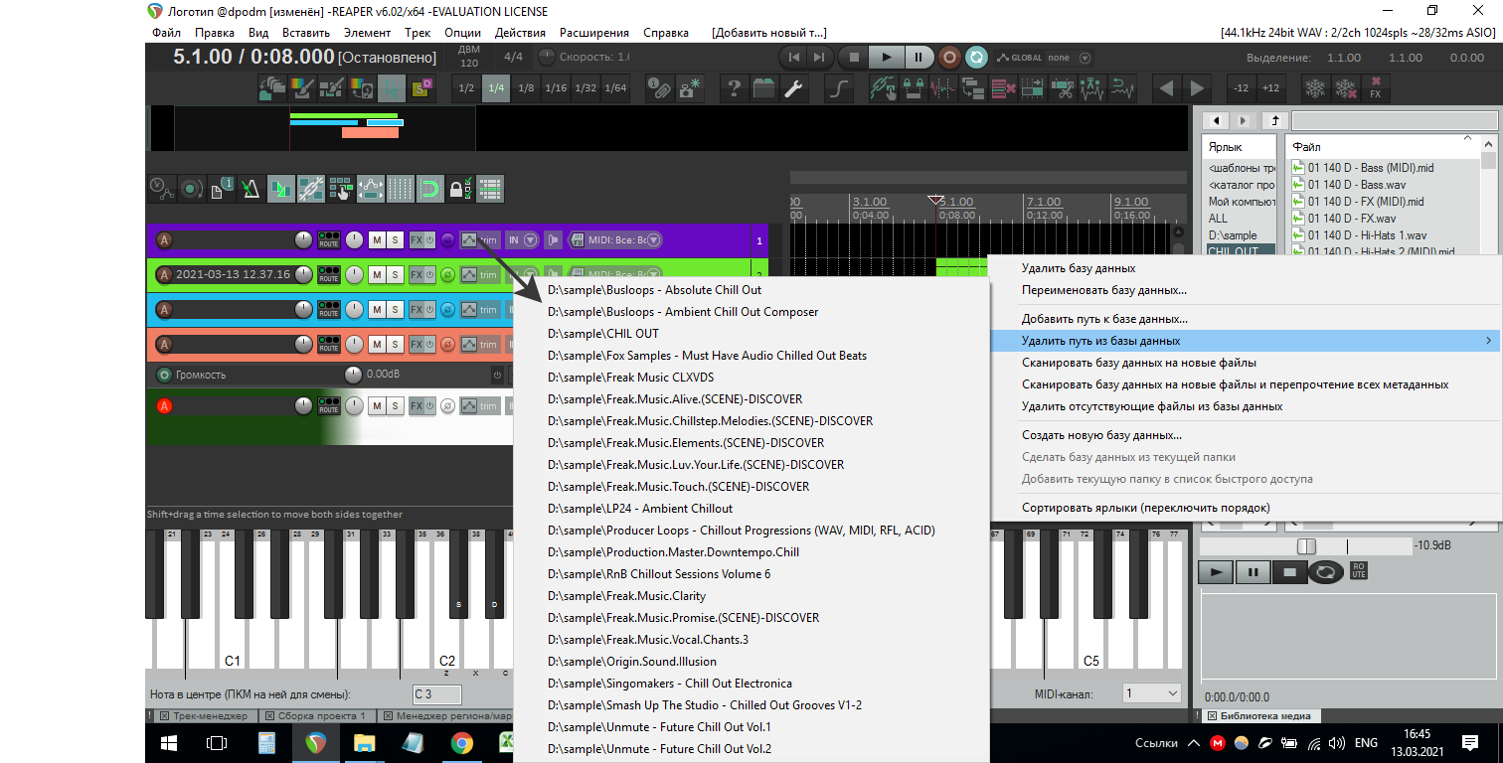Click the wrench settings icon in the toolbar

pyautogui.click(x=793, y=88)
